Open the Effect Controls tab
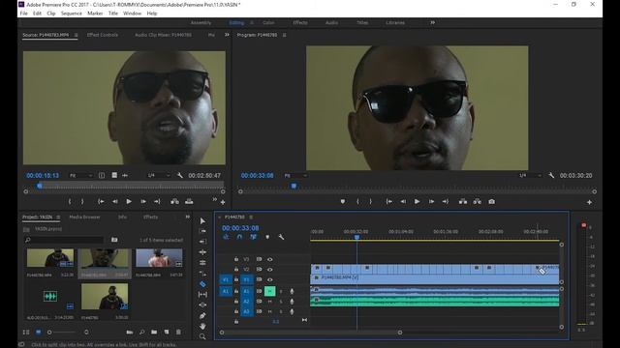Image resolution: width=620 pixels, height=348 pixels. pos(103,35)
